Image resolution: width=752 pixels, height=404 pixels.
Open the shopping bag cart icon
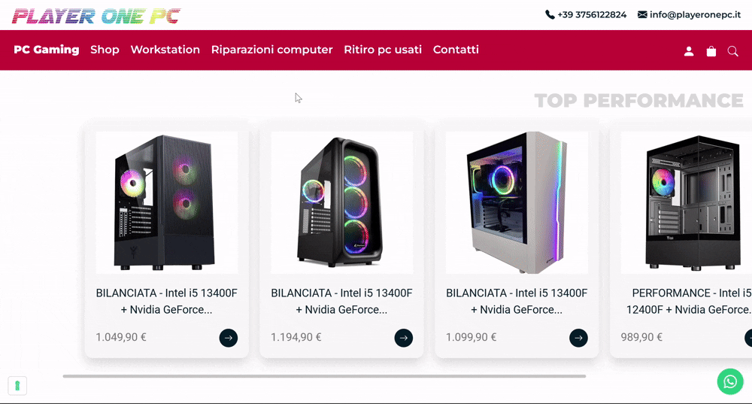coord(711,51)
